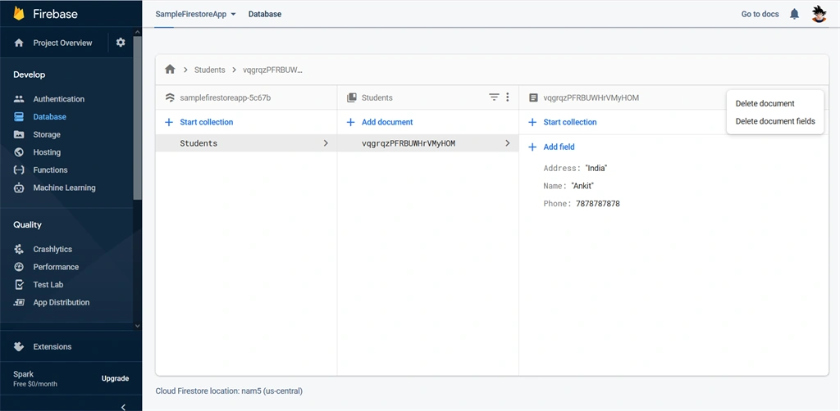Open the user avatar account menu
The height and width of the screenshot is (411, 840).
pyautogui.click(x=819, y=14)
